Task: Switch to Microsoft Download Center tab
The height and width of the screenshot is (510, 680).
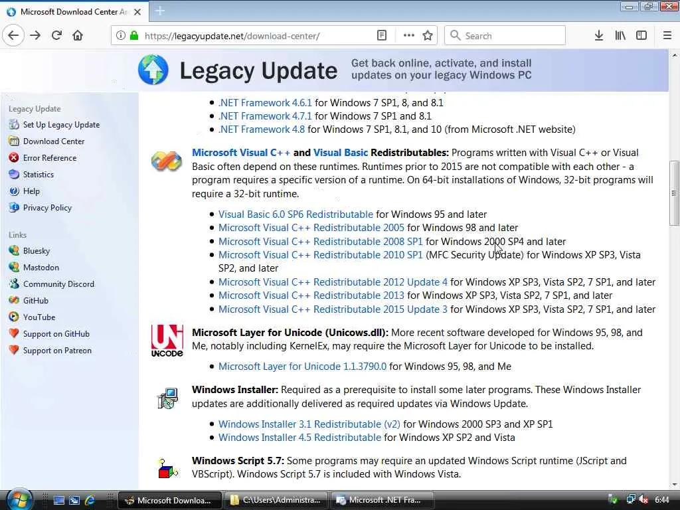Action: point(74,11)
